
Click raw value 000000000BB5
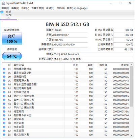pyautogui.click(x=121, y=96)
